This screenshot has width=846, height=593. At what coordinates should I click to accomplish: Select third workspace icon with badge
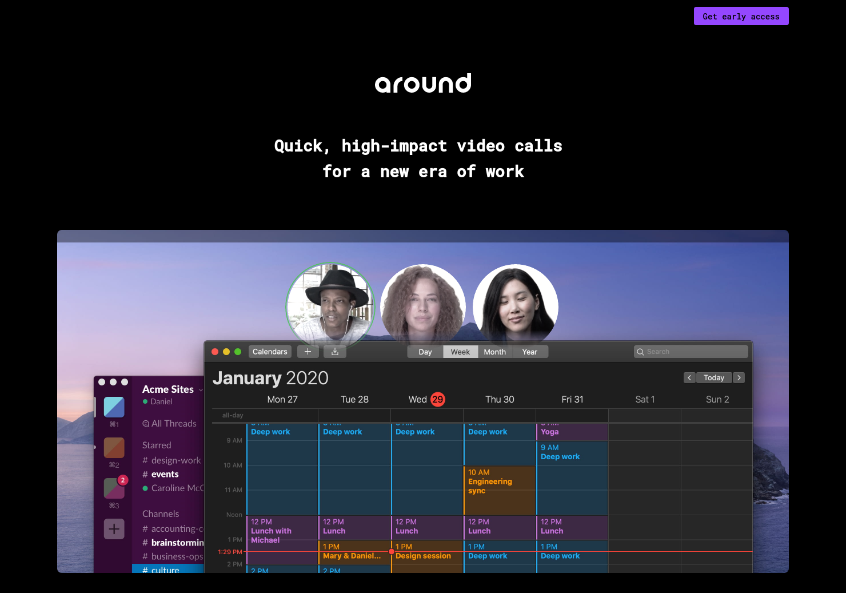tap(114, 488)
